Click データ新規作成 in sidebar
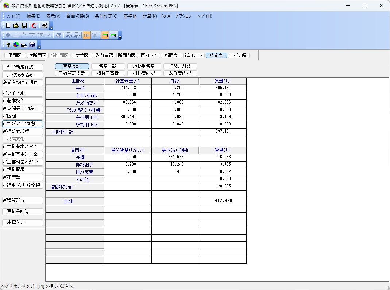 (23, 67)
